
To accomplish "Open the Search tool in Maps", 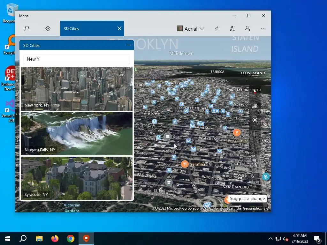I will [26, 28].
